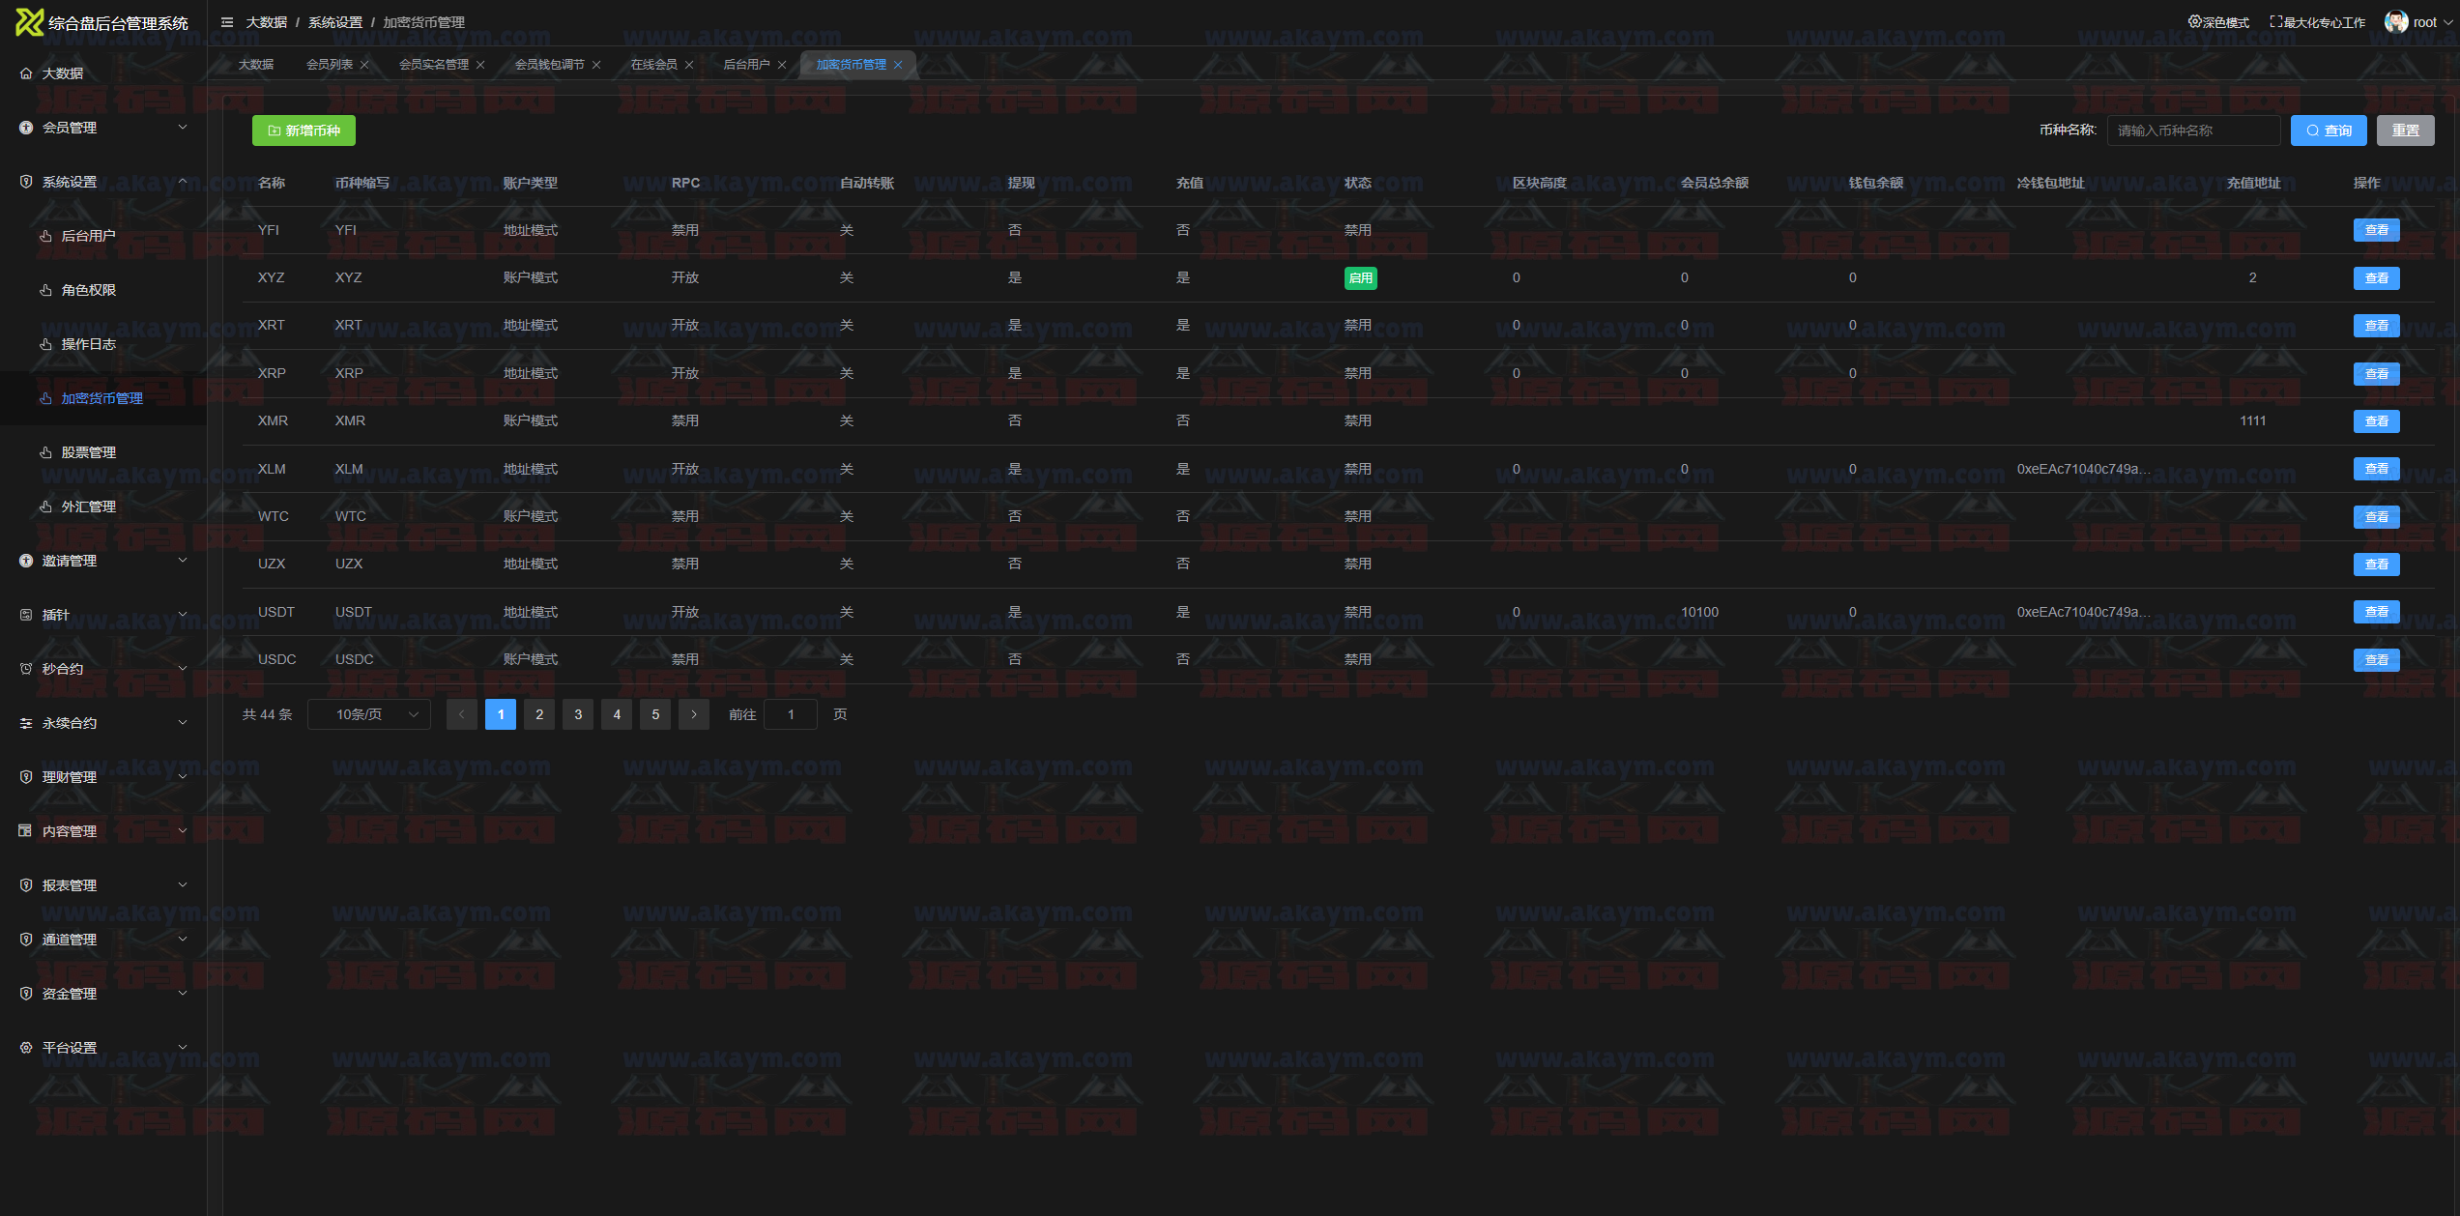
Task: Click the 插针 sidebar icon
Action: [x=26, y=615]
